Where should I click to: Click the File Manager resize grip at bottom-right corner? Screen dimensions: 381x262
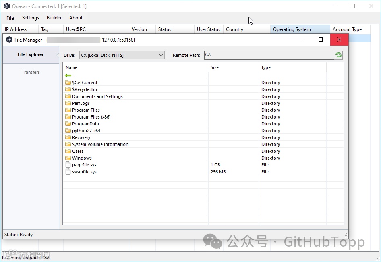coord(345,235)
